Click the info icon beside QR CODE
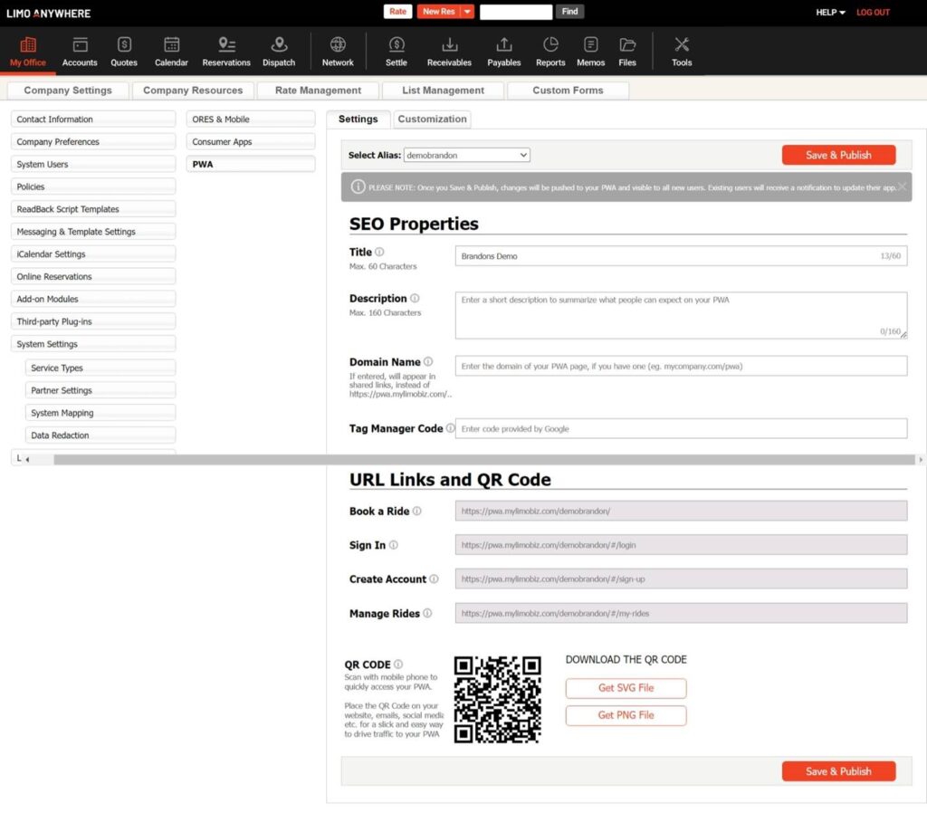The width and height of the screenshot is (927, 813). coord(398,664)
